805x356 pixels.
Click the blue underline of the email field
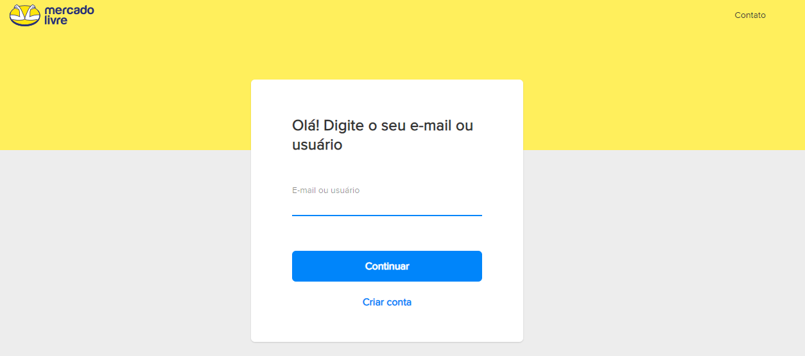click(386, 216)
